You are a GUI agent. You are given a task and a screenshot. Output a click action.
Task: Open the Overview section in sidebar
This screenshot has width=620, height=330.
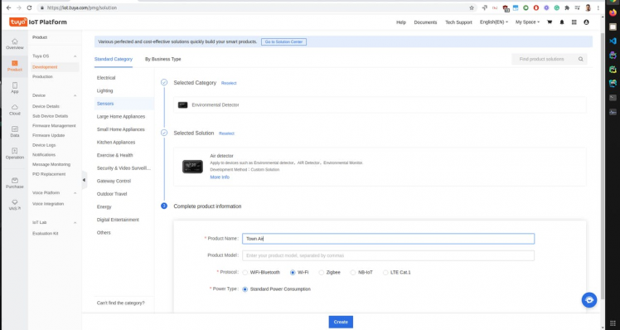pyautogui.click(x=15, y=44)
